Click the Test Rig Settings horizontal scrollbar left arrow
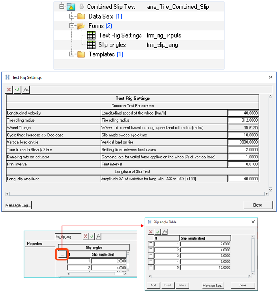This screenshot has width=277, height=292. click(x=8, y=194)
